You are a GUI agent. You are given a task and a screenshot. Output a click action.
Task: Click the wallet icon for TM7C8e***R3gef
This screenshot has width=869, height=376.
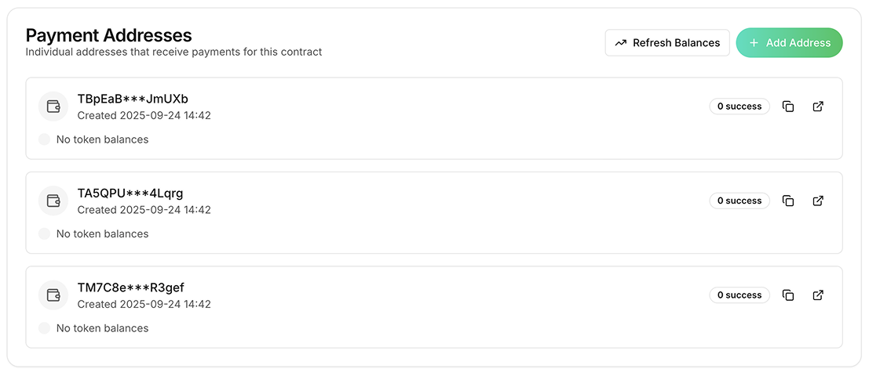click(53, 295)
